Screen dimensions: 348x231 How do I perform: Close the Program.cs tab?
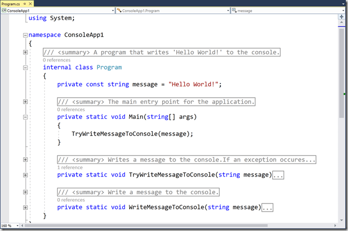[x=30, y=3]
